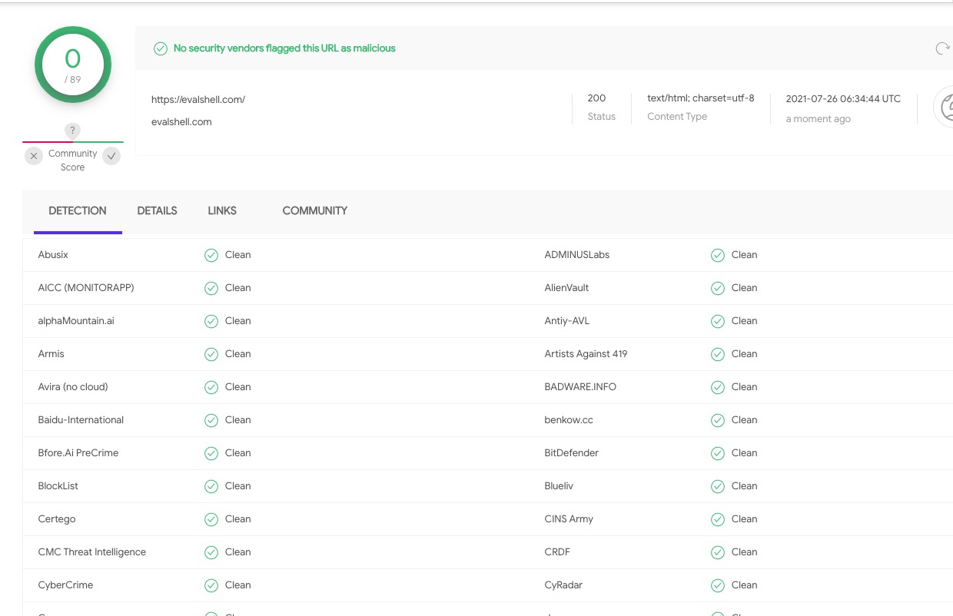Click the clean check icon for AlienVault
953x616 pixels.
pyautogui.click(x=718, y=288)
